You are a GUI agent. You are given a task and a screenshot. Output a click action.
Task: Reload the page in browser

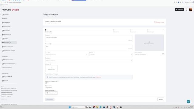coord(5,2)
